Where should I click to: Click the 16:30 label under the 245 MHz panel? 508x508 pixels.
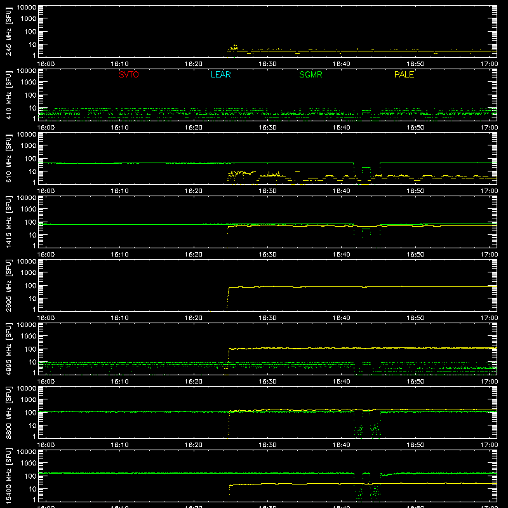tap(267, 64)
